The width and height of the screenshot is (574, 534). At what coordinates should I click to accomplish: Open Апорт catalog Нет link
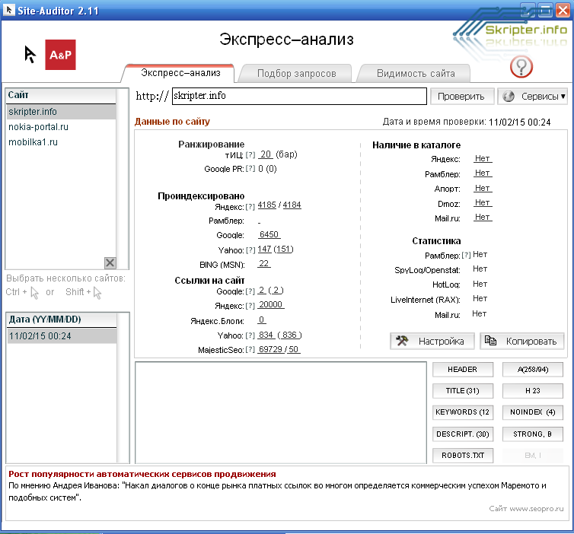(483, 189)
